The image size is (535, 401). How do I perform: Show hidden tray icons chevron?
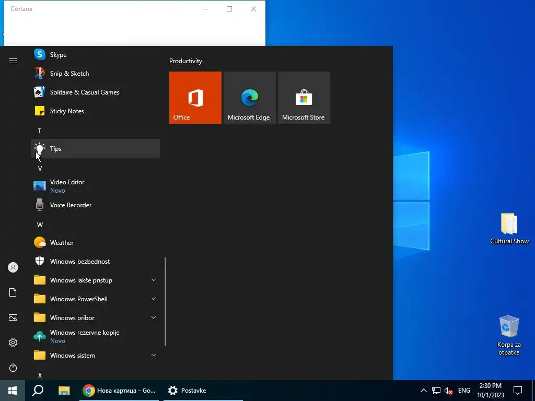[423, 391]
